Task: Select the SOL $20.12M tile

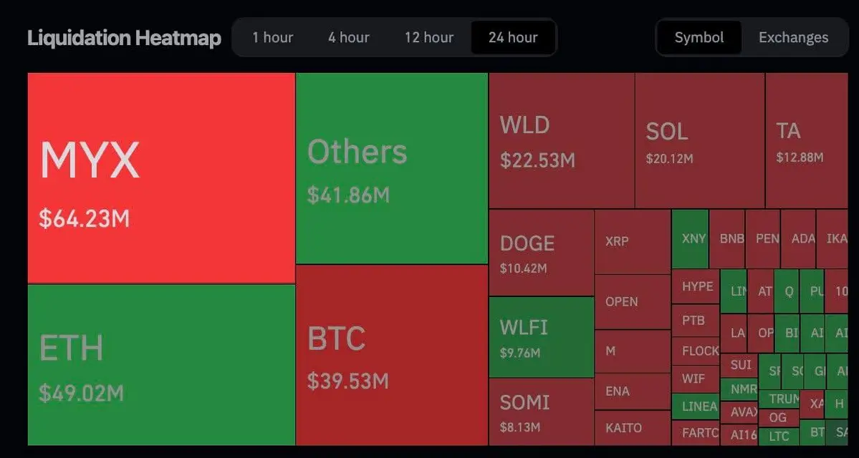Action: [699, 140]
